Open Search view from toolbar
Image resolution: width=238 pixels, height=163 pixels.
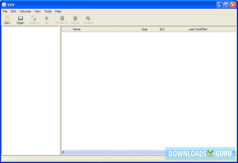(x=88, y=20)
